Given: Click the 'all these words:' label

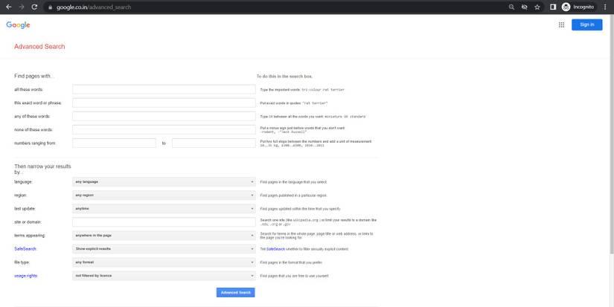Looking at the screenshot, I should 28,89.
